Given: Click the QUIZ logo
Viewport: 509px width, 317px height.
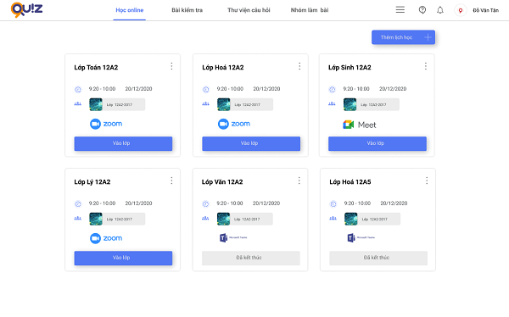Looking at the screenshot, I should click(26, 9).
